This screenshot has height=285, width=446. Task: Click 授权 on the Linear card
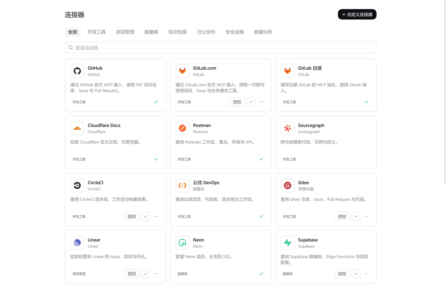(132, 274)
